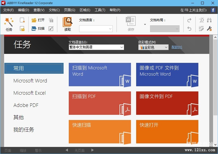Click the 帮助(H) link
Screen dimensions: 218x154
(177, 47)
